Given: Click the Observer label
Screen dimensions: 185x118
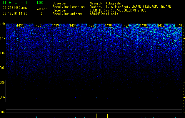Looking at the screenshot, I should tap(60, 3).
